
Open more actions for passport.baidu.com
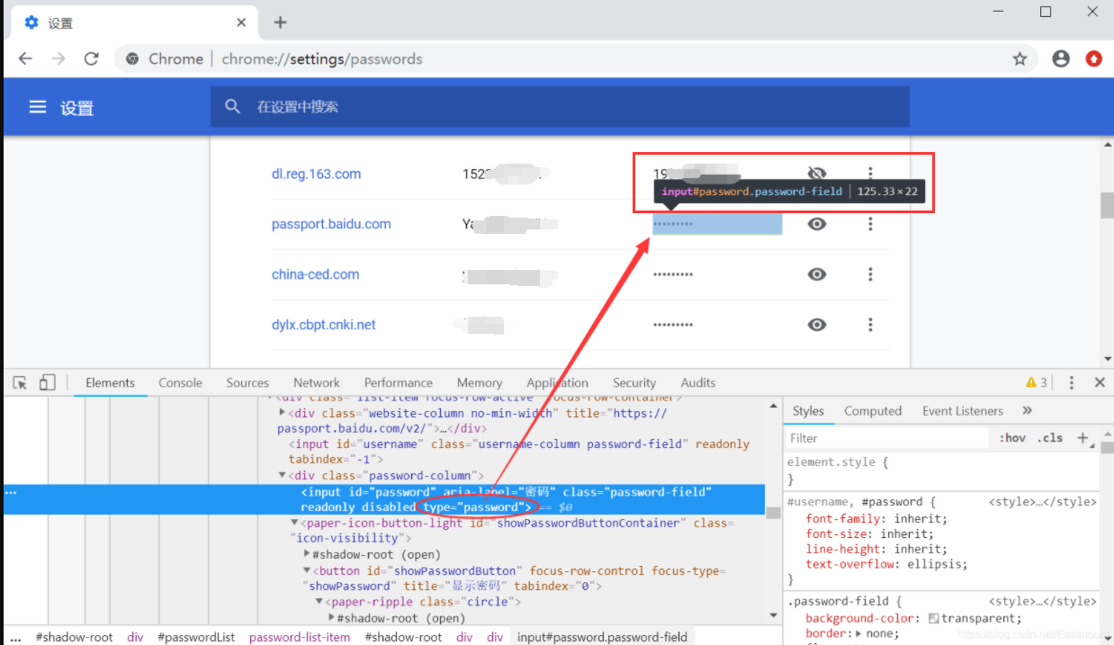tap(870, 224)
